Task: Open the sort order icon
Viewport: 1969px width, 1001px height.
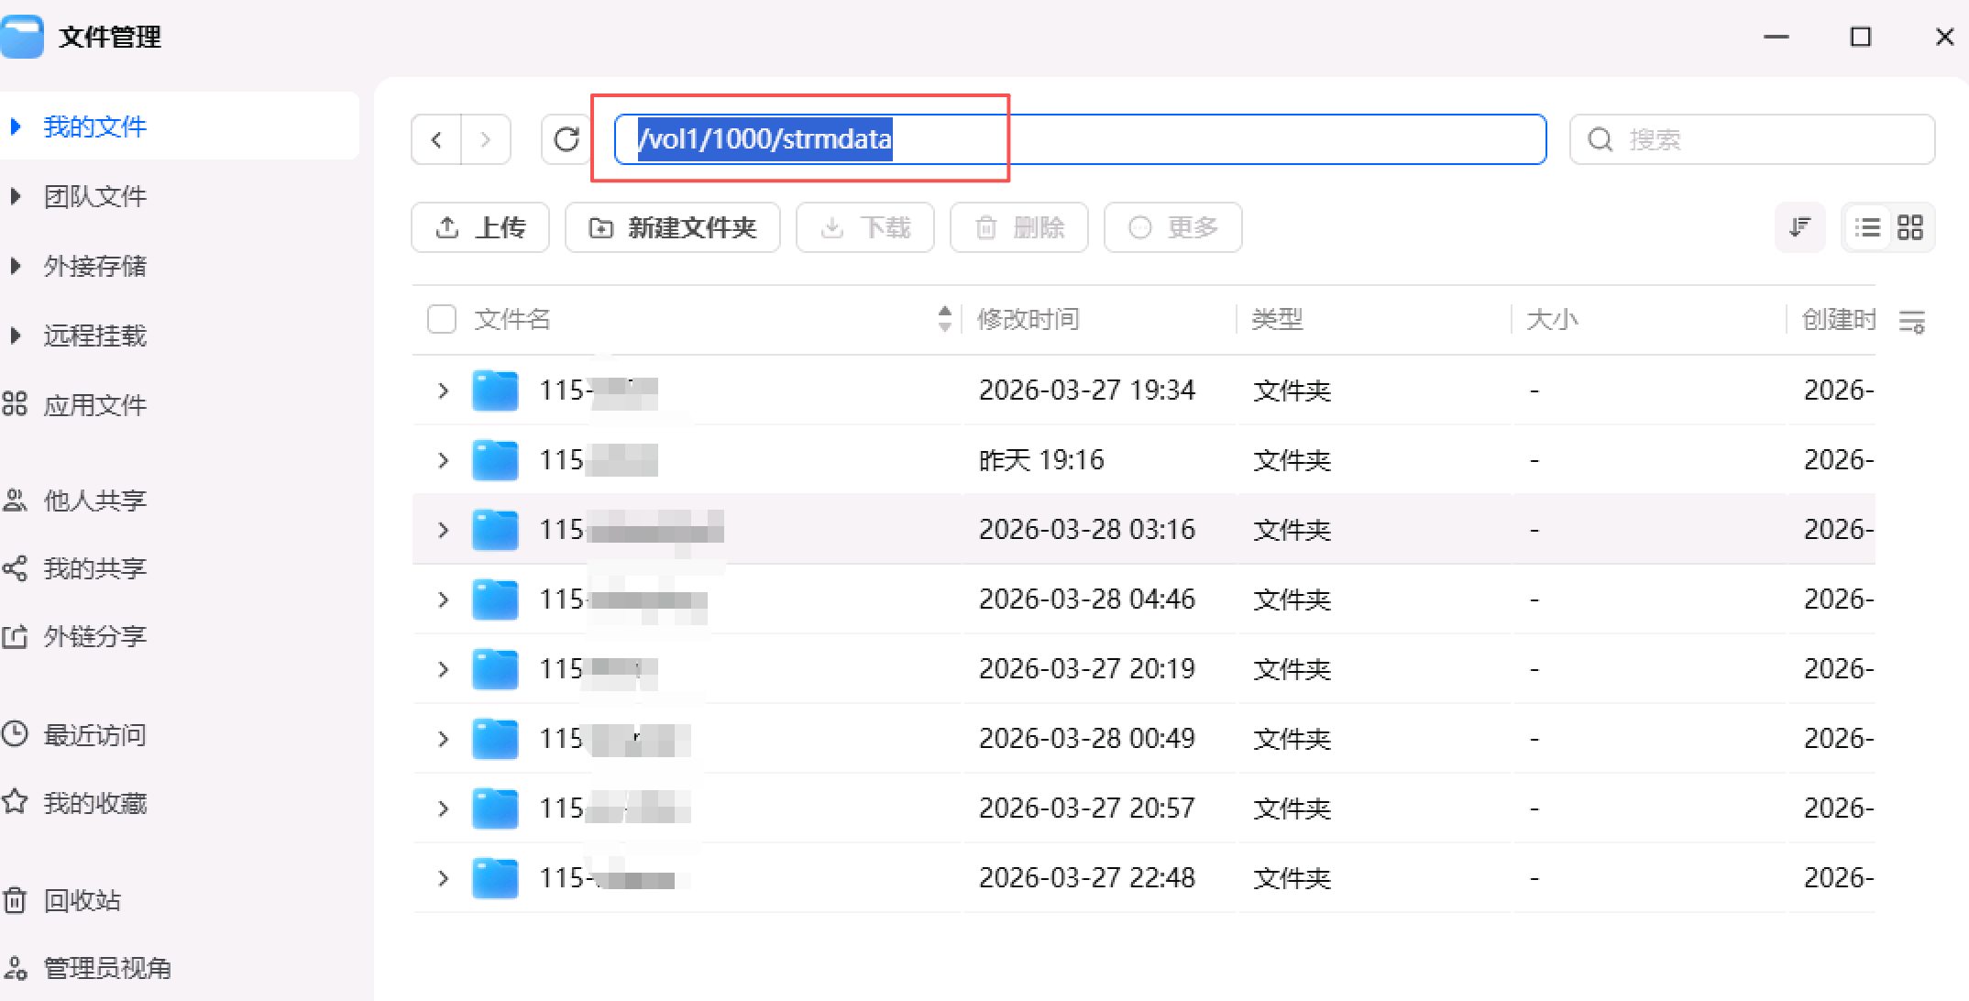Action: click(1799, 227)
